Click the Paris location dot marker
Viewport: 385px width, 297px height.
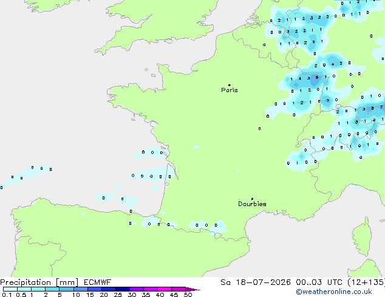click(230, 85)
